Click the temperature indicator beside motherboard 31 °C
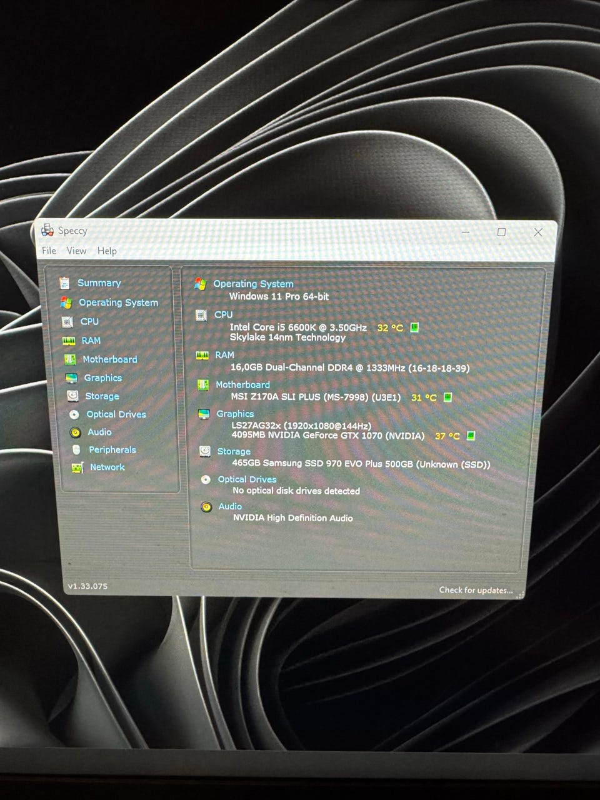Screen dimensions: 600x800 pyautogui.click(x=447, y=397)
